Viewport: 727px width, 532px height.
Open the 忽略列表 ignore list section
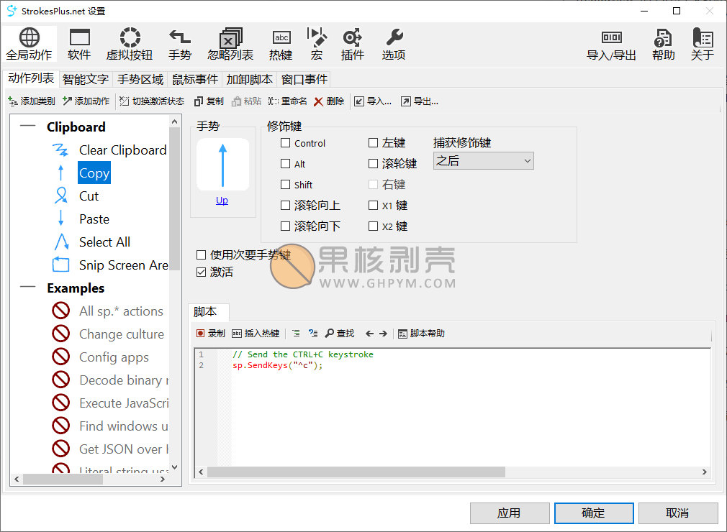(230, 44)
